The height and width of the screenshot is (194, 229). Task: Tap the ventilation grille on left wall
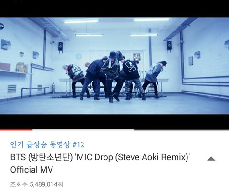pyautogui.click(x=12, y=89)
